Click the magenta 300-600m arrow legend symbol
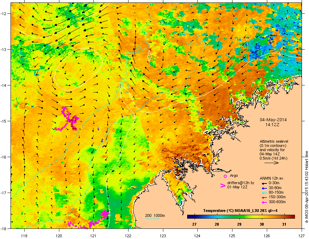This screenshot has width=309, height=239. 264,202
